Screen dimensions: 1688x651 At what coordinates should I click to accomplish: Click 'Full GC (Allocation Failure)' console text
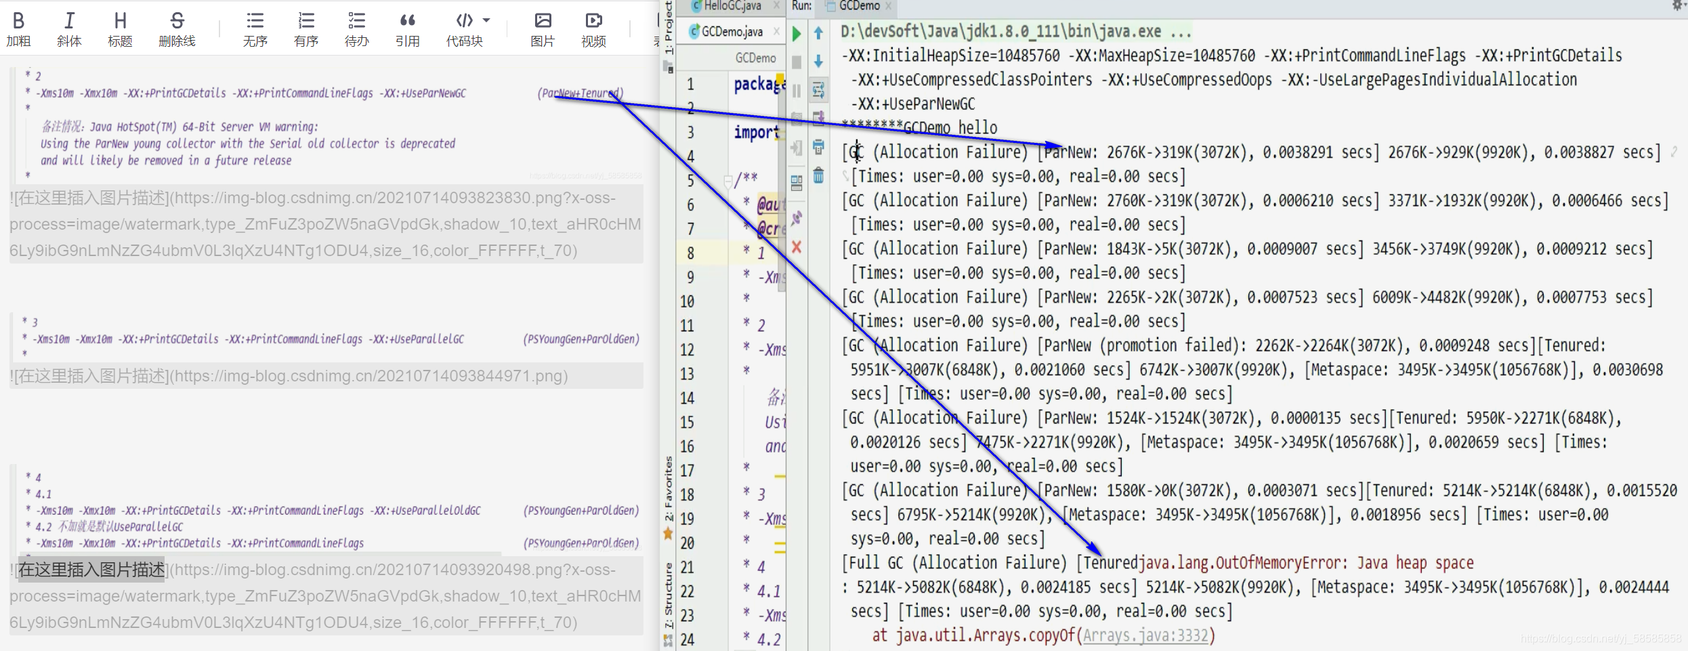click(x=958, y=563)
